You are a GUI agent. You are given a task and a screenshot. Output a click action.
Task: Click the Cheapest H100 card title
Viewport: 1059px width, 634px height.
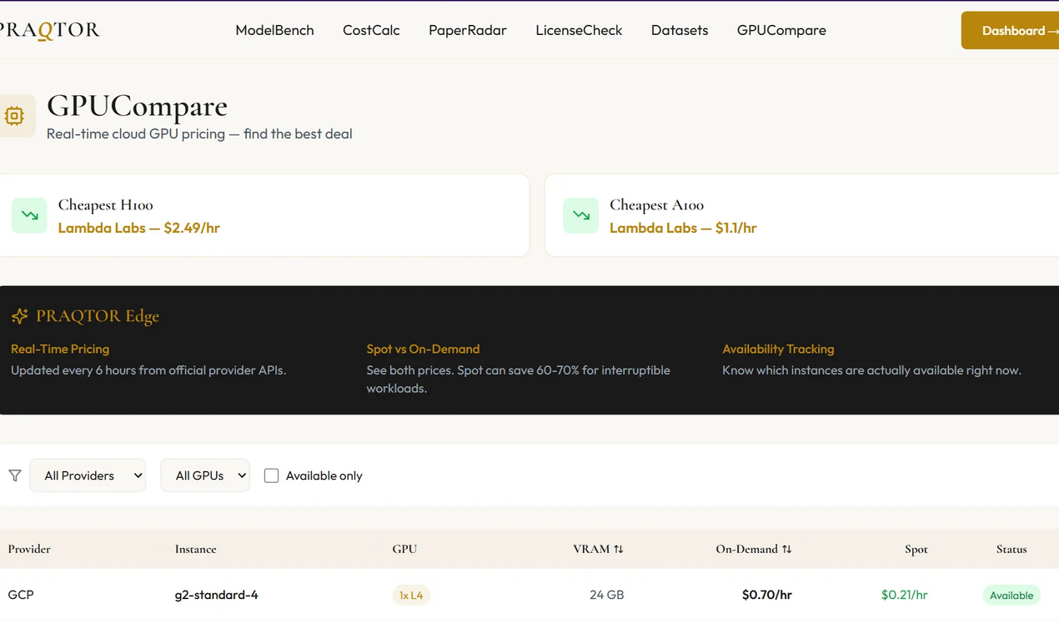pos(106,205)
